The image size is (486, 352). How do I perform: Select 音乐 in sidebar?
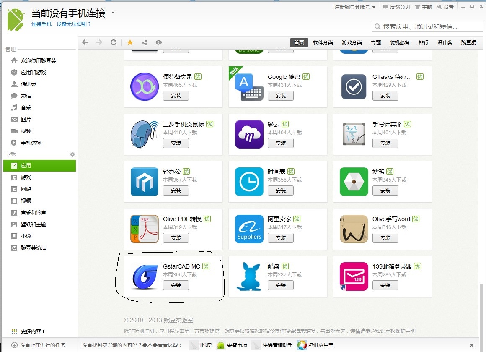point(40,108)
